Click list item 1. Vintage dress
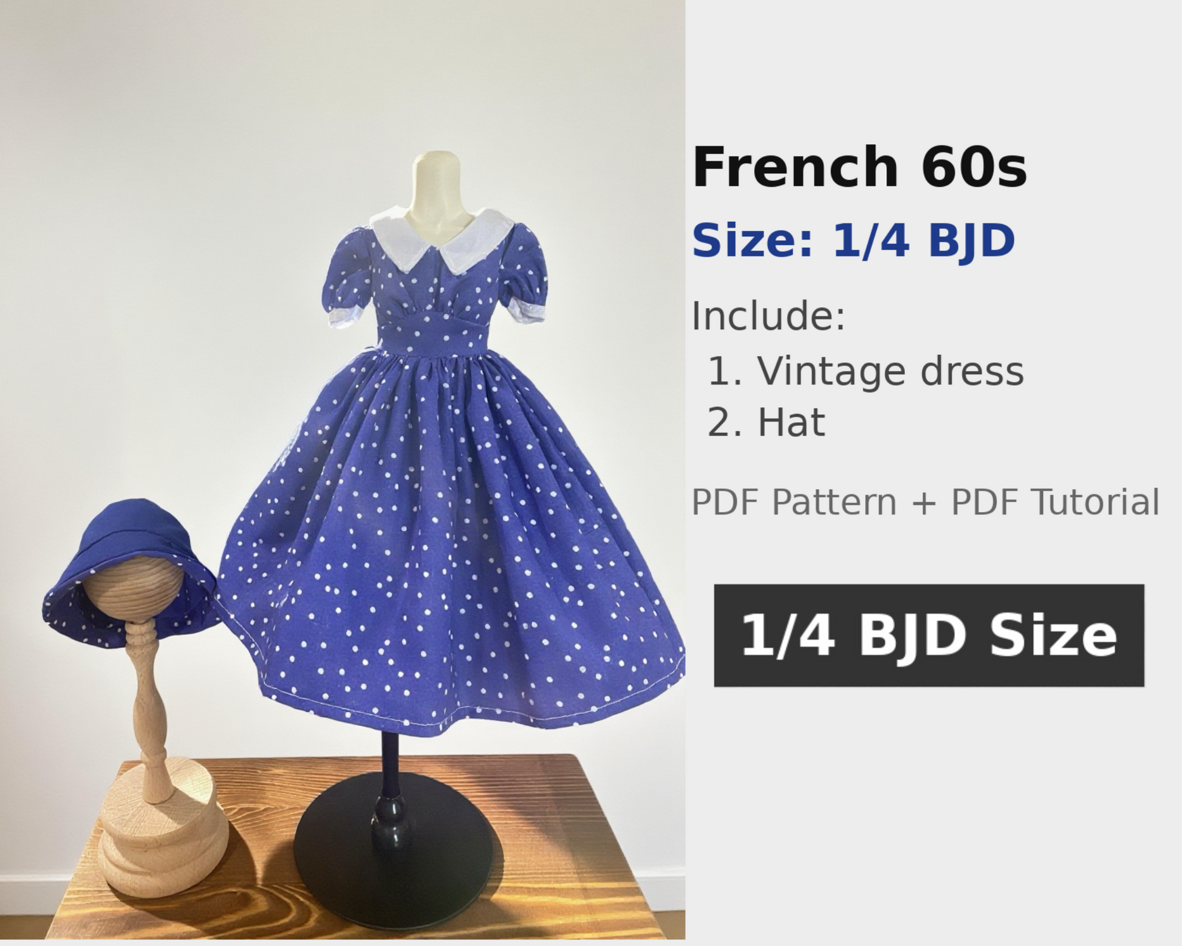Screen dimensions: 1182x946 pyautogui.click(x=866, y=371)
